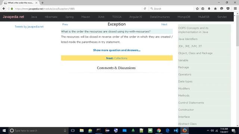This screenshot has width=239, height=134.
Task: Follow the 'Tweets by javapedia.net' link
Action: (29, 26)
